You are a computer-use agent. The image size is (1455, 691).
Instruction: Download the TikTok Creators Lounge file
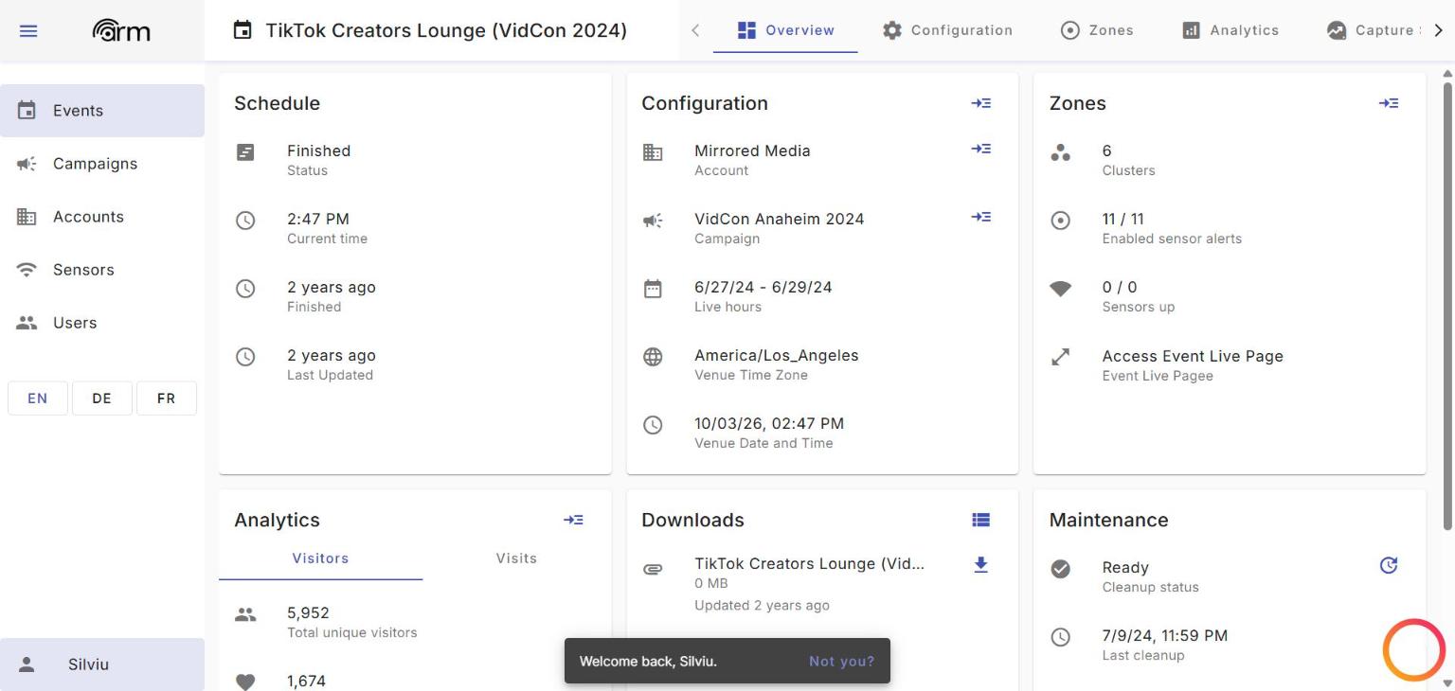980,565
